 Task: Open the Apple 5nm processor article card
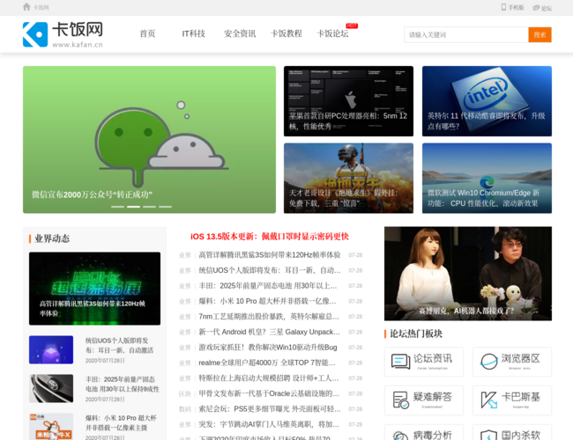348,101
